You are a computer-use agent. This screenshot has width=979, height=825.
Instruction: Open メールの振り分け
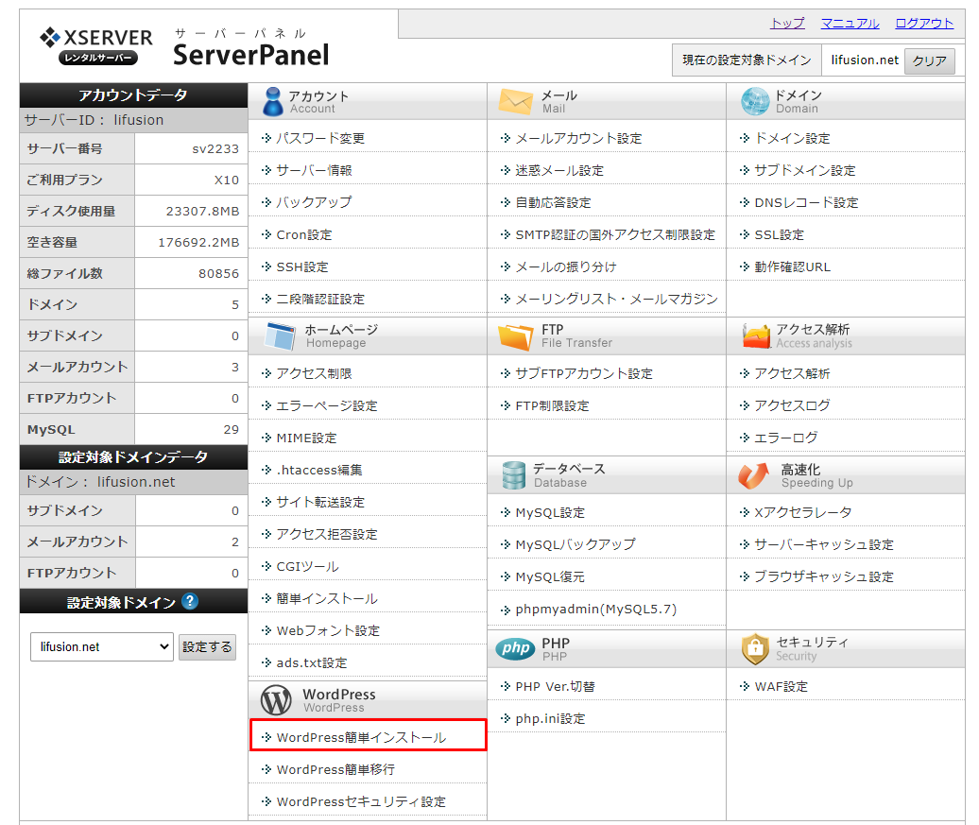click(566, 266)
